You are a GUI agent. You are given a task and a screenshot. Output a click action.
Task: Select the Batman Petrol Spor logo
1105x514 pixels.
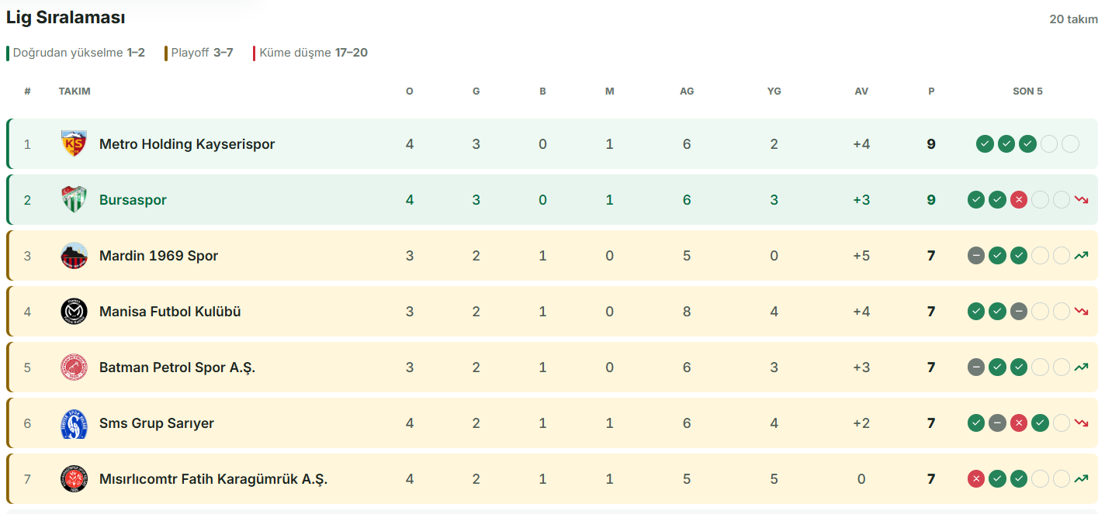[x=74, y=367]
